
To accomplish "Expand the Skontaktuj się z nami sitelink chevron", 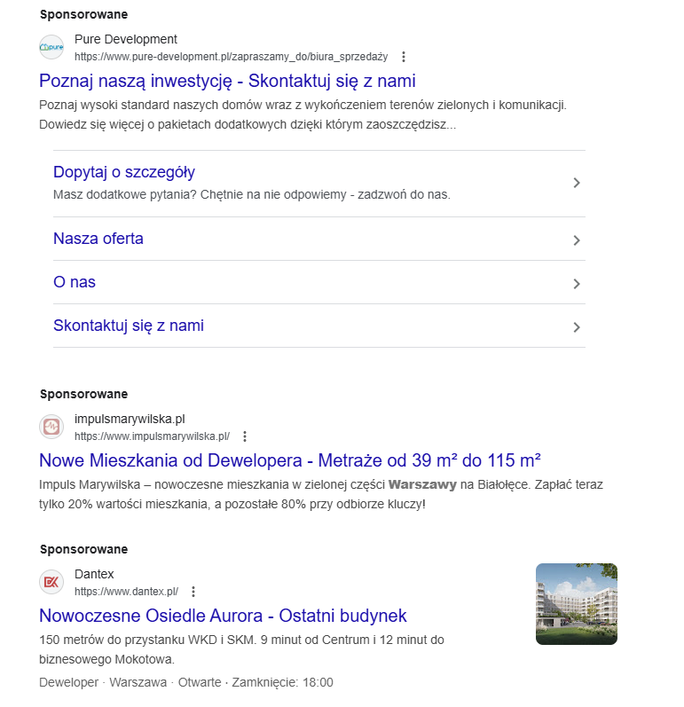I will 577,327.
